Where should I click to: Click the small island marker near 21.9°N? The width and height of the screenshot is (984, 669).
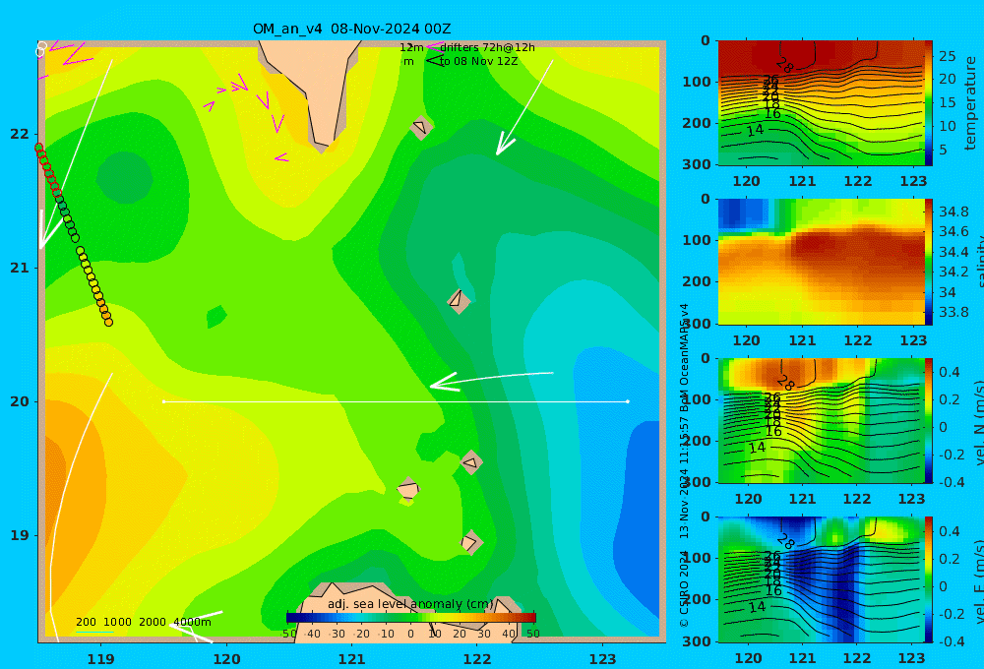tap(420, 127)
